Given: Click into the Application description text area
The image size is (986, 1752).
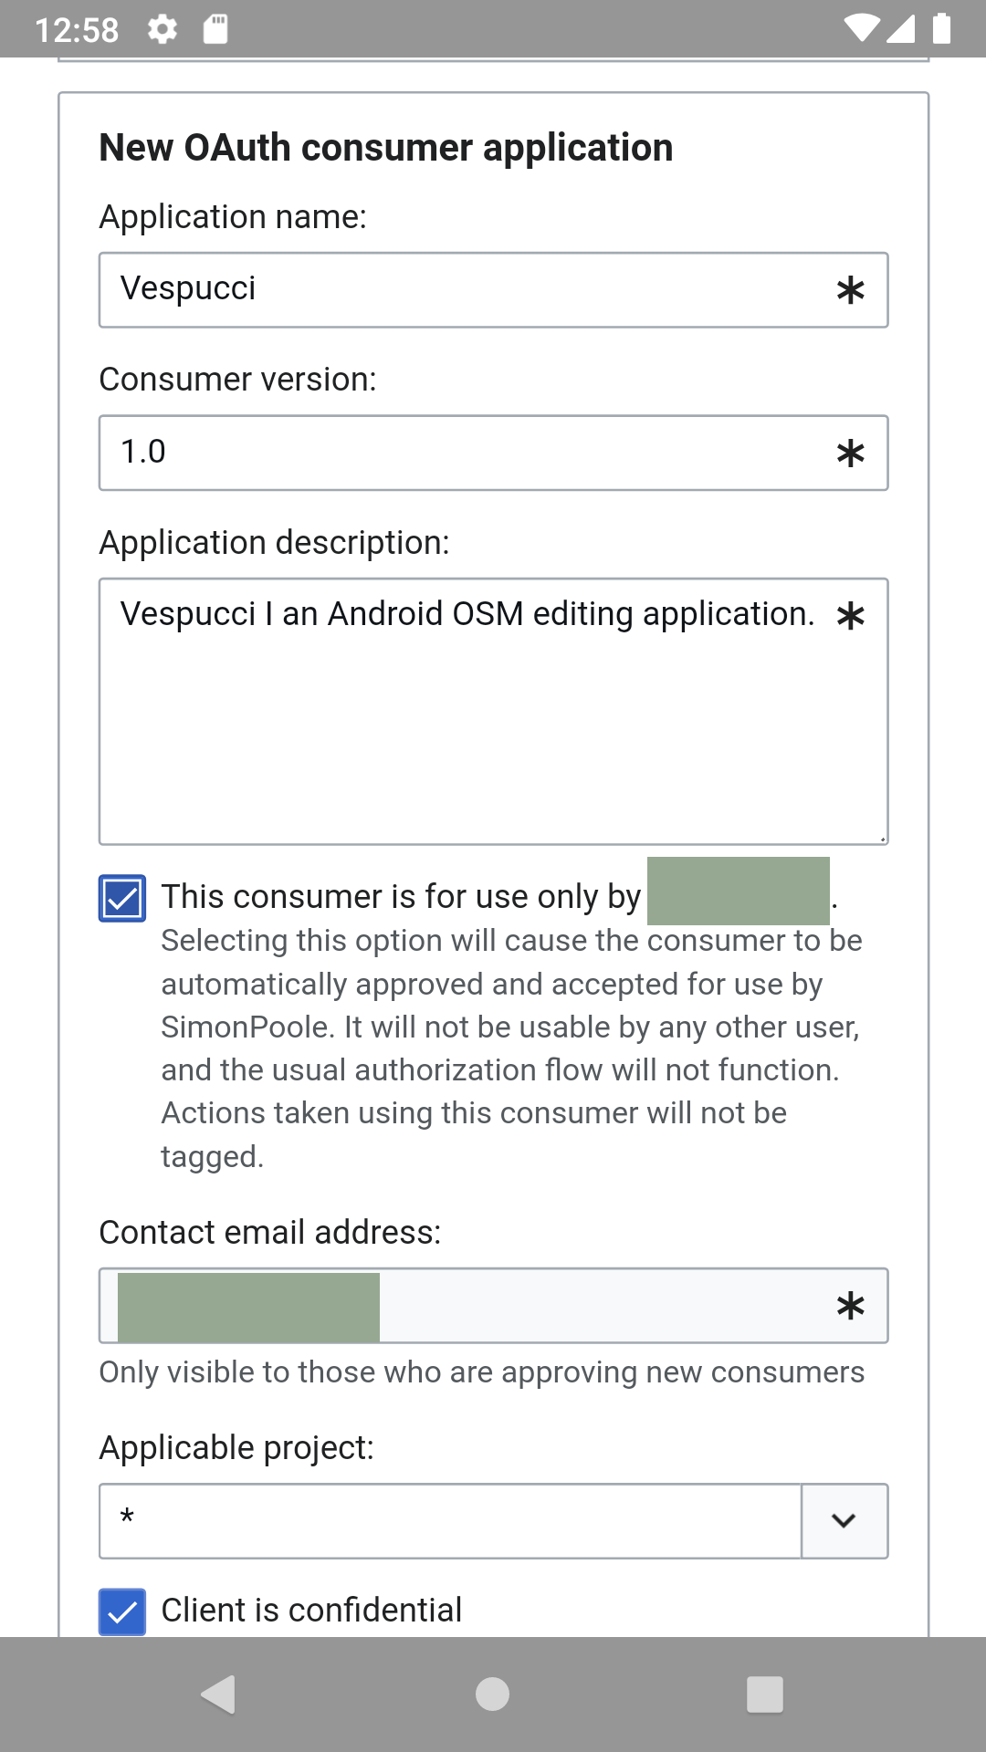Looking at the screenshot, I should click(493, 730).
